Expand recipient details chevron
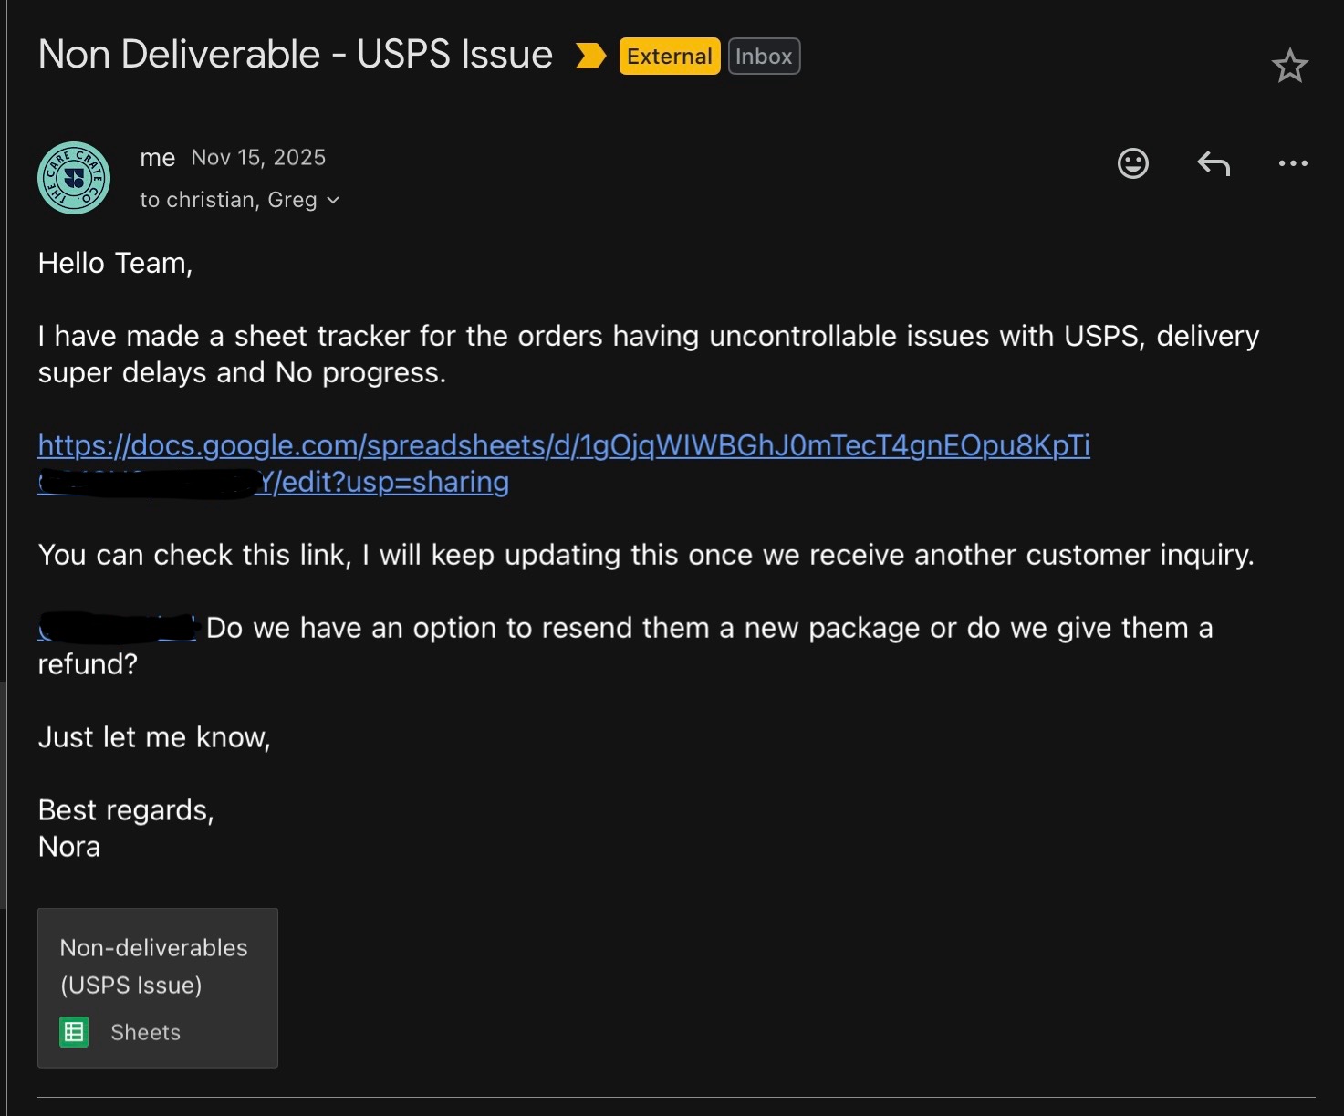Screen dimensions: 1344x1116 tap(333, 201)
